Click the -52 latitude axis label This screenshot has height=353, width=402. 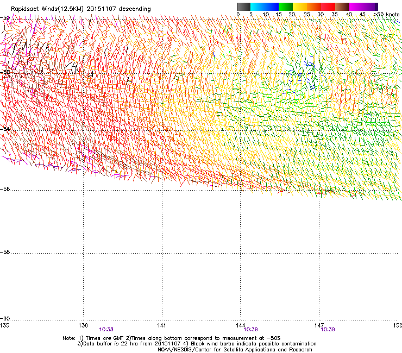coord(5,72)
